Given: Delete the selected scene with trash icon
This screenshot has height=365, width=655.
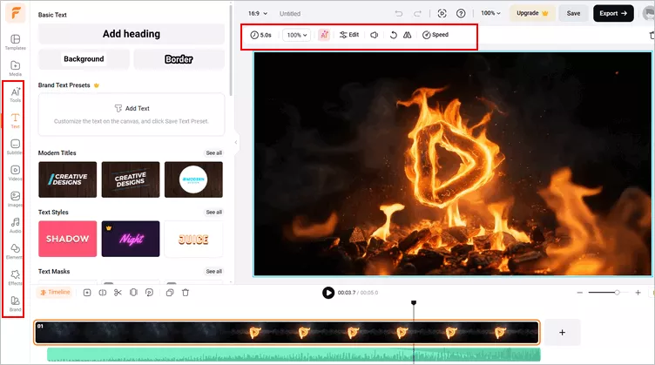Looking at the screenshot, I should coord(186,293).
